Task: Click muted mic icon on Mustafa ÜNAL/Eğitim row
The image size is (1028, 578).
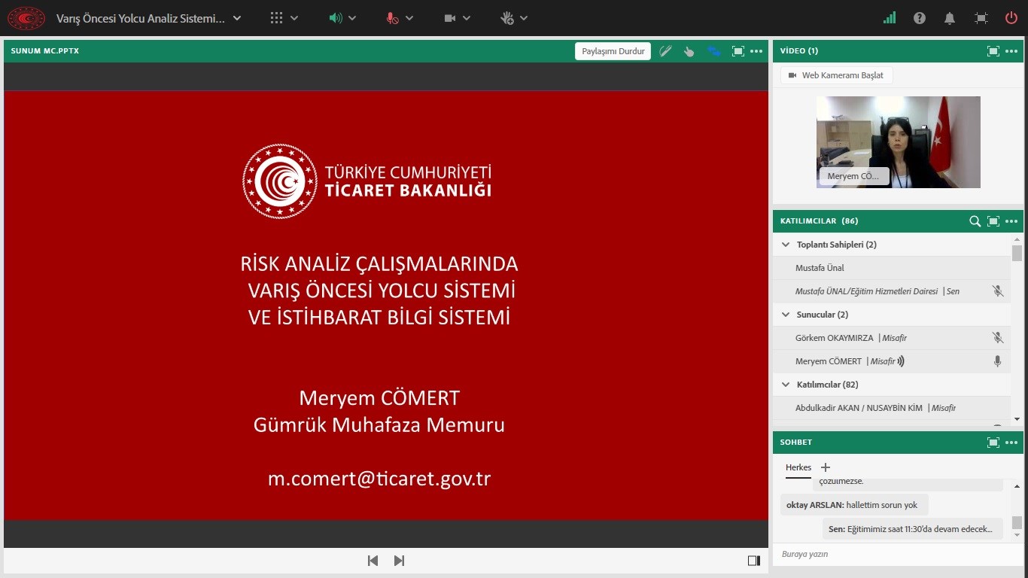Action: [x=998, y=291]
